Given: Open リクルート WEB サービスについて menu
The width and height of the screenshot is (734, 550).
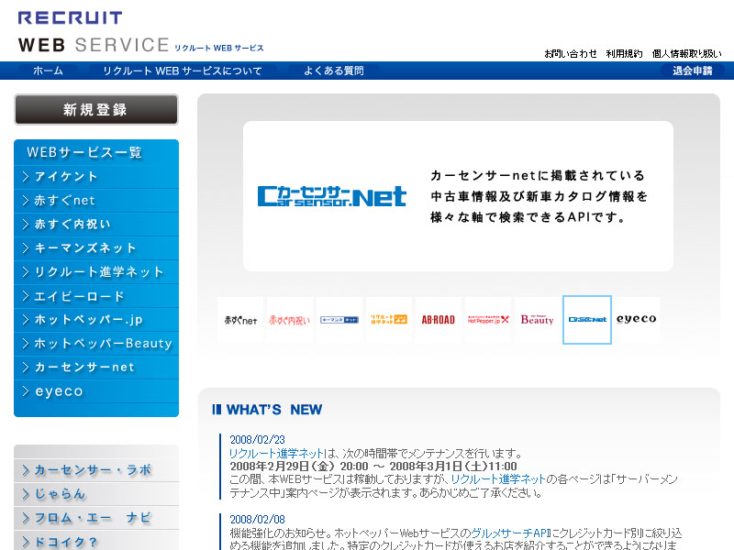Looking at the screenshot, I should 182,71.
